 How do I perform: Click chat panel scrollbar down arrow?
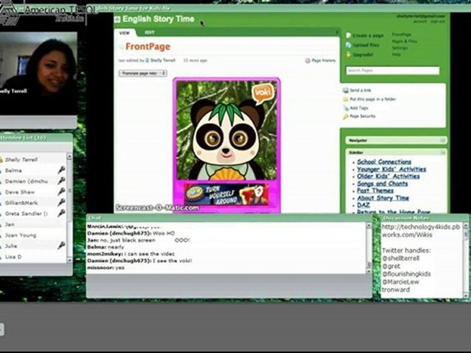(369, 271)
